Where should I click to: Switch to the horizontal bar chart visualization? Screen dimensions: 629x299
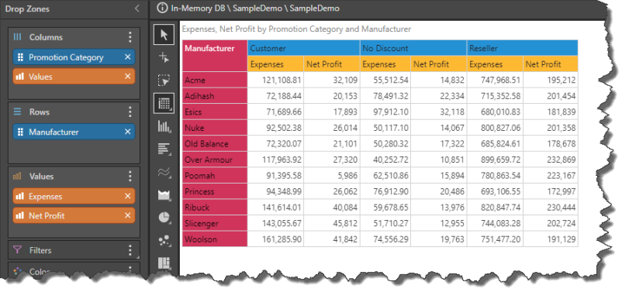click(164, 149)
